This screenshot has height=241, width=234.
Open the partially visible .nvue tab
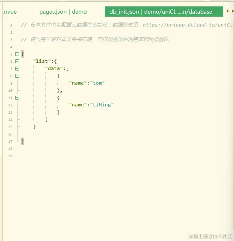(x=10, y=12)
